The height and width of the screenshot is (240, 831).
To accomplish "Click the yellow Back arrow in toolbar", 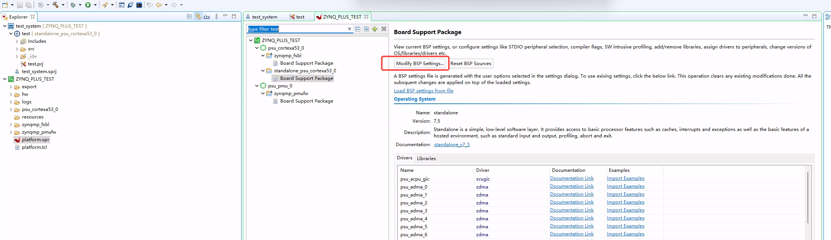I will pyautogui.click(x=159, y=5).
